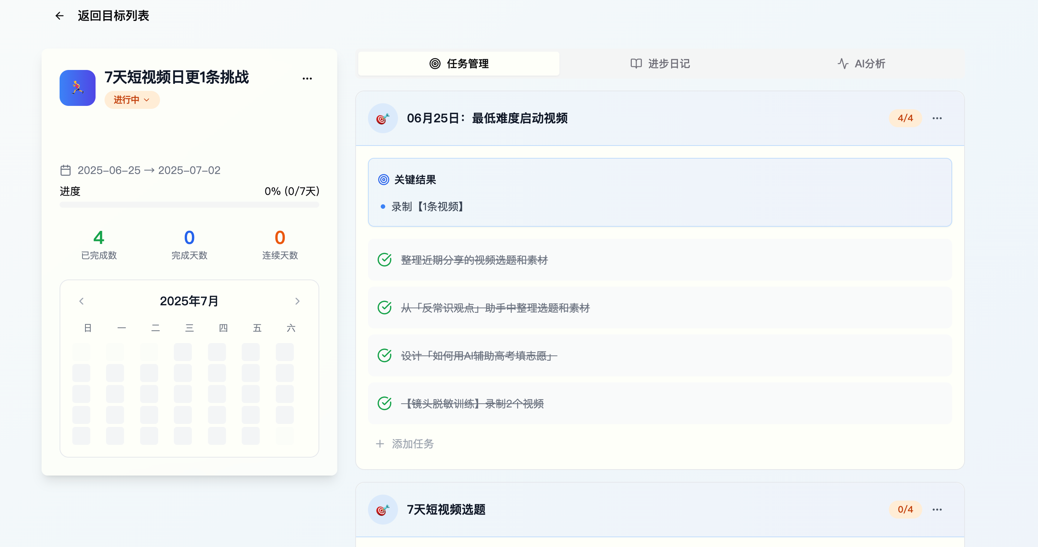Screen dimensions: 1038x547
Task: Open the goal card's three-dot menu
Action: coord(307,79)
